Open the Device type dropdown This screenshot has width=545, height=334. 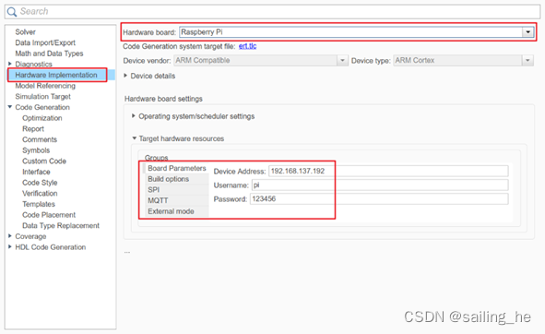pos(463,61)
